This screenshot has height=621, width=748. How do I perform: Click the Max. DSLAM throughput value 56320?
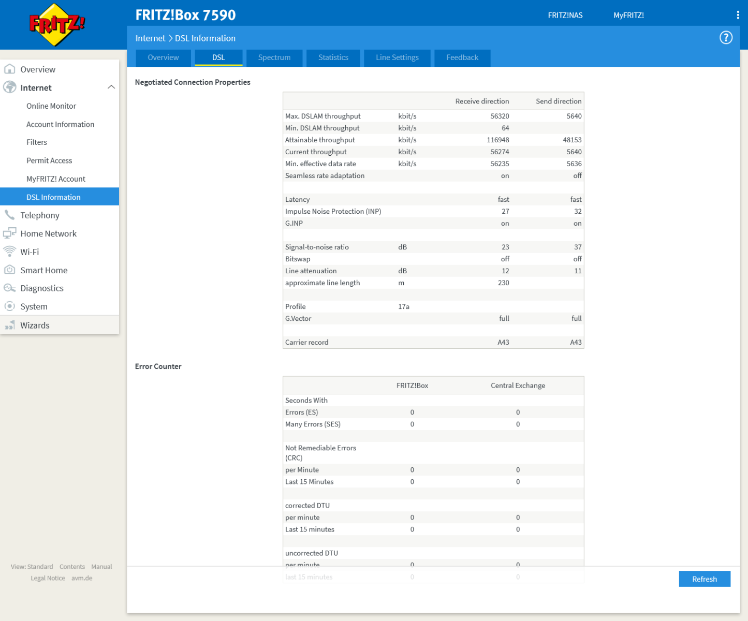click(x=500, y=116)
